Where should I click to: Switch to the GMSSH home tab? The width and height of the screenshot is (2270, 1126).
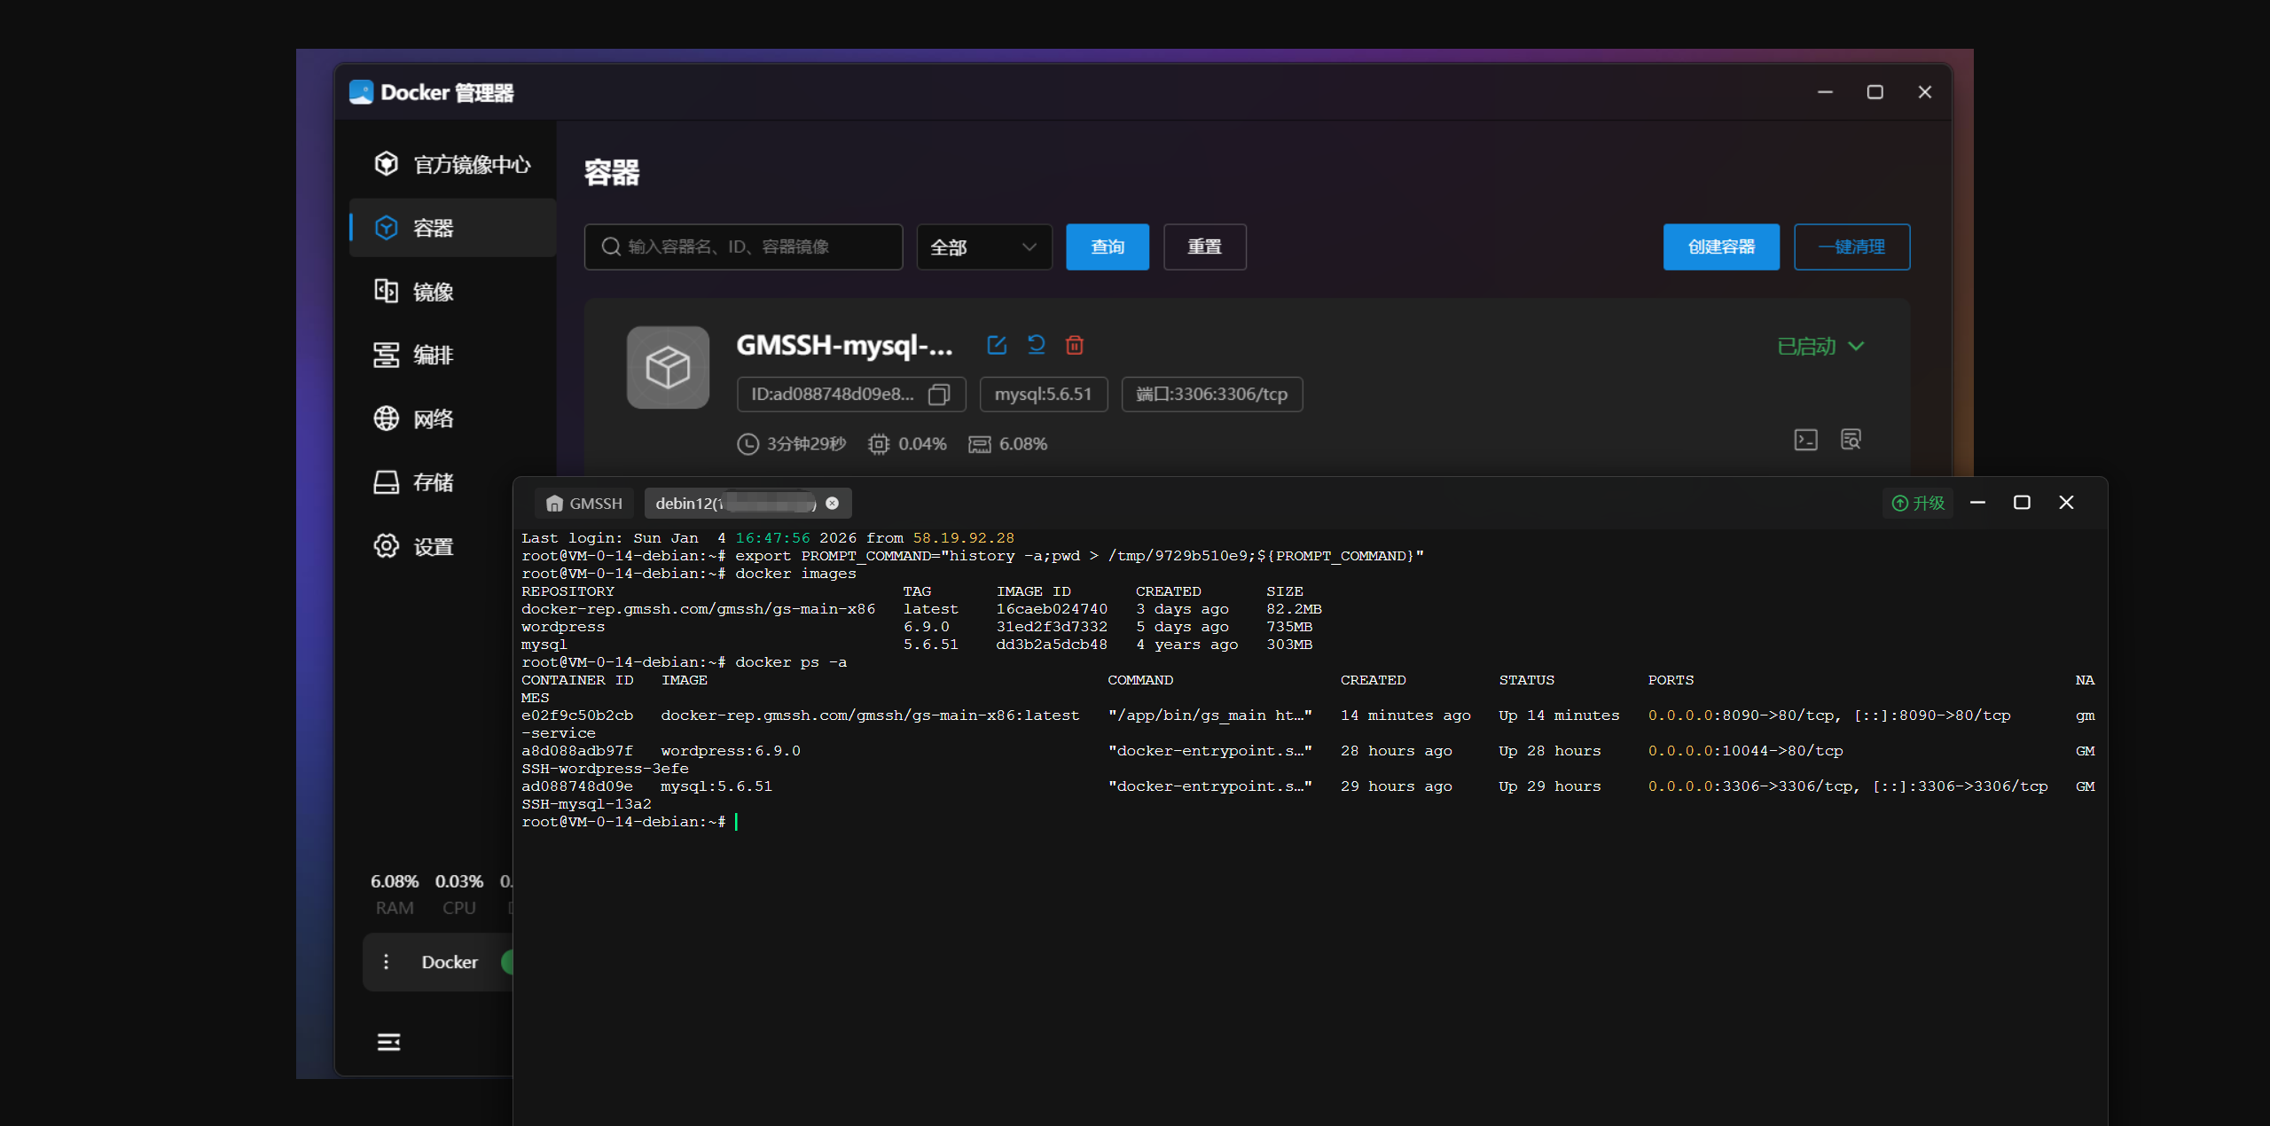click(584, 504)
